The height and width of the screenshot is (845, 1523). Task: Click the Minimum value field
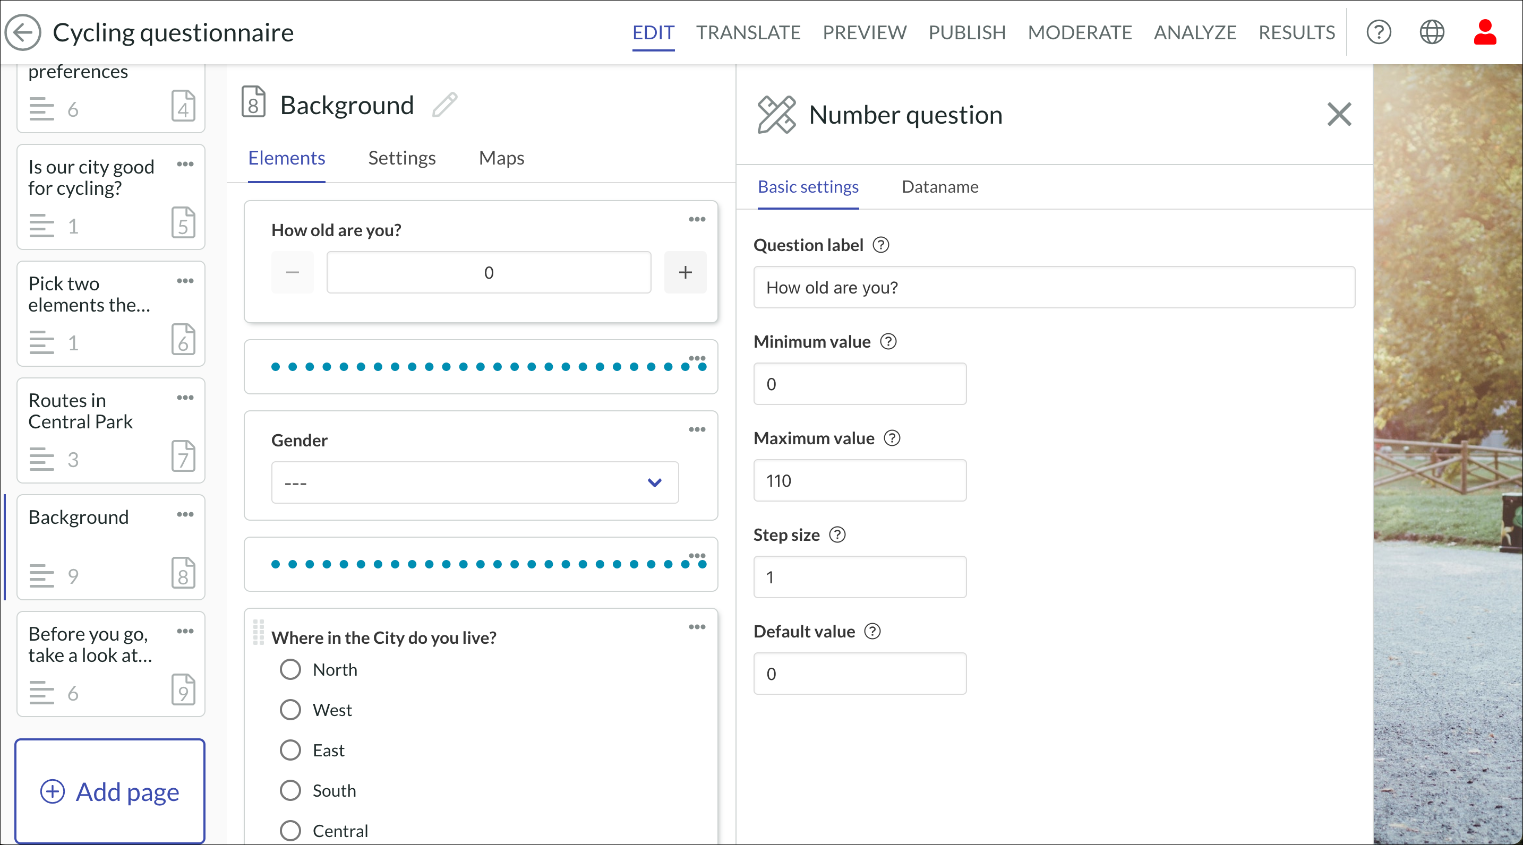(860, 384)
